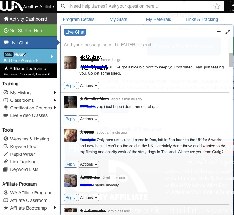The image size is (234, 215).
Task: Expand the Certification Courses submenu arrow
Action: (x=55, y=107)
